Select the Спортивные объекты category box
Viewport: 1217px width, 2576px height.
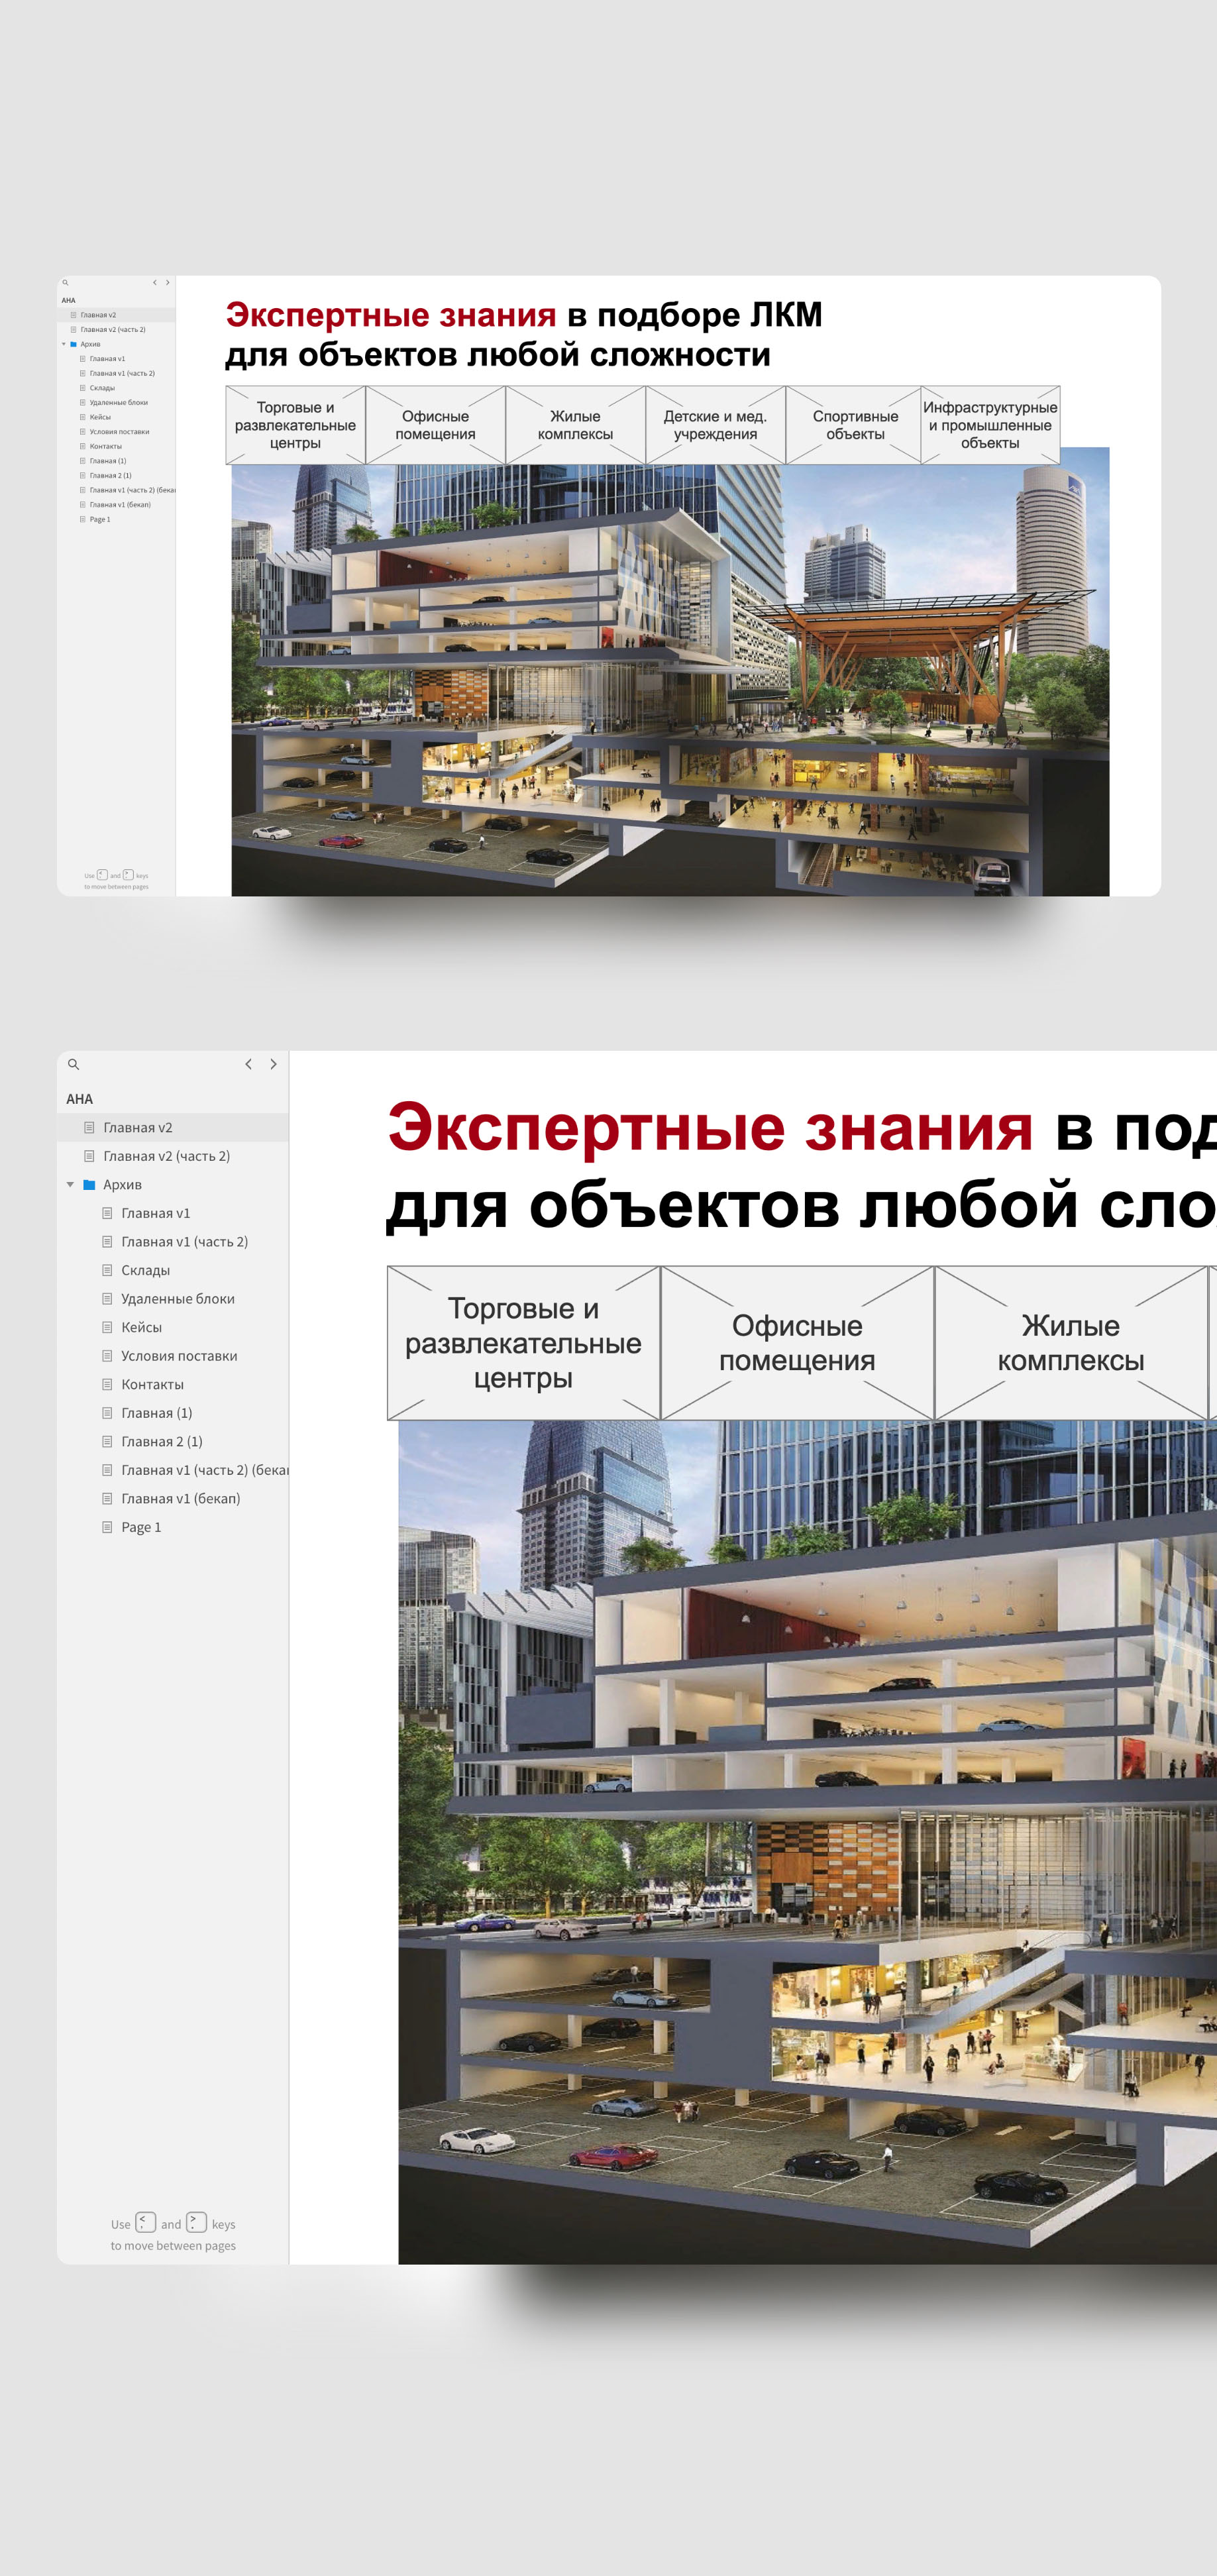[855, 425]
